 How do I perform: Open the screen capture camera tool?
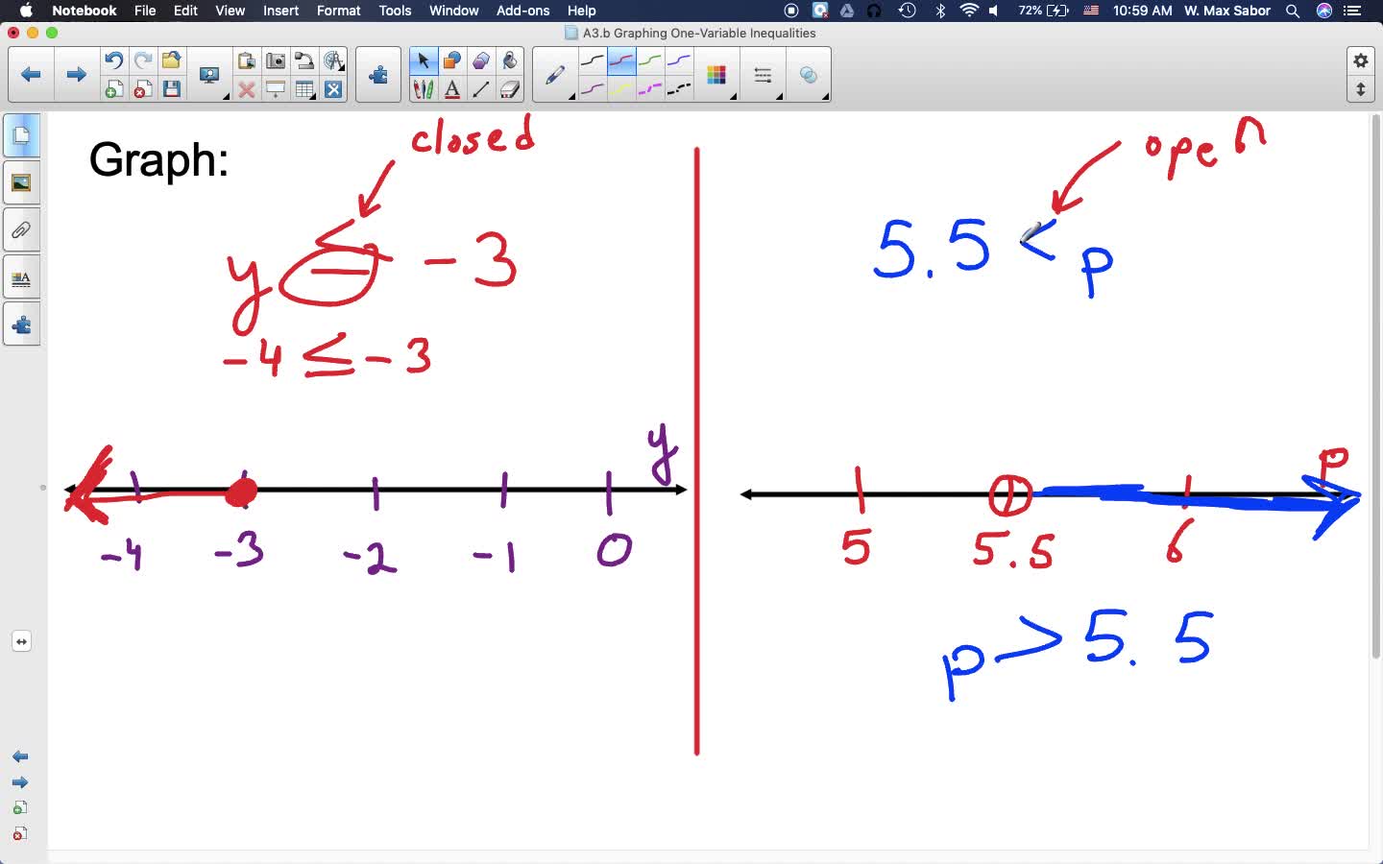[x=275, y=60]
